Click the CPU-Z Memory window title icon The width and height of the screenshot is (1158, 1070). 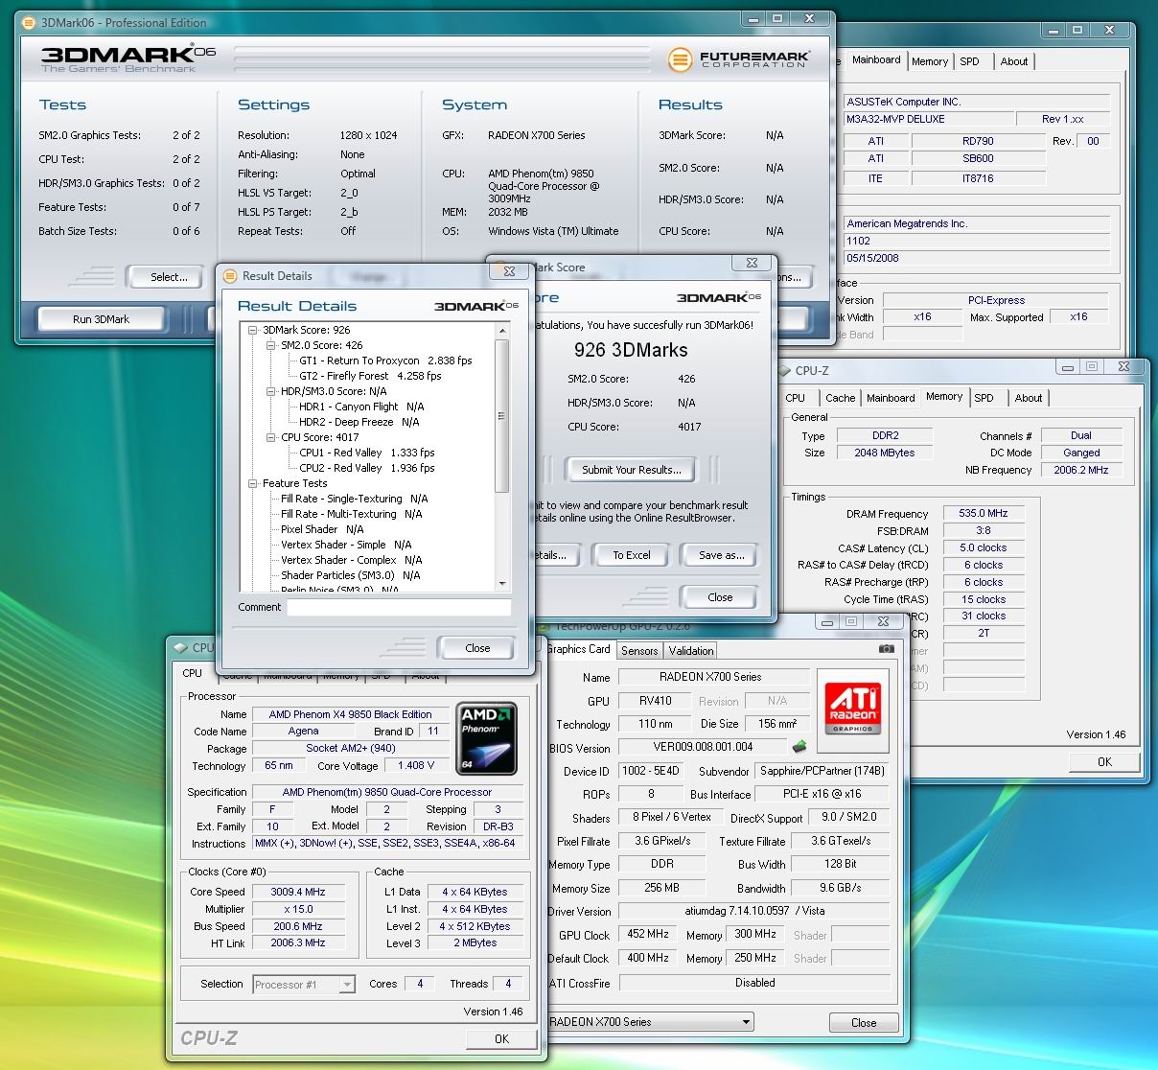point(782,371)
